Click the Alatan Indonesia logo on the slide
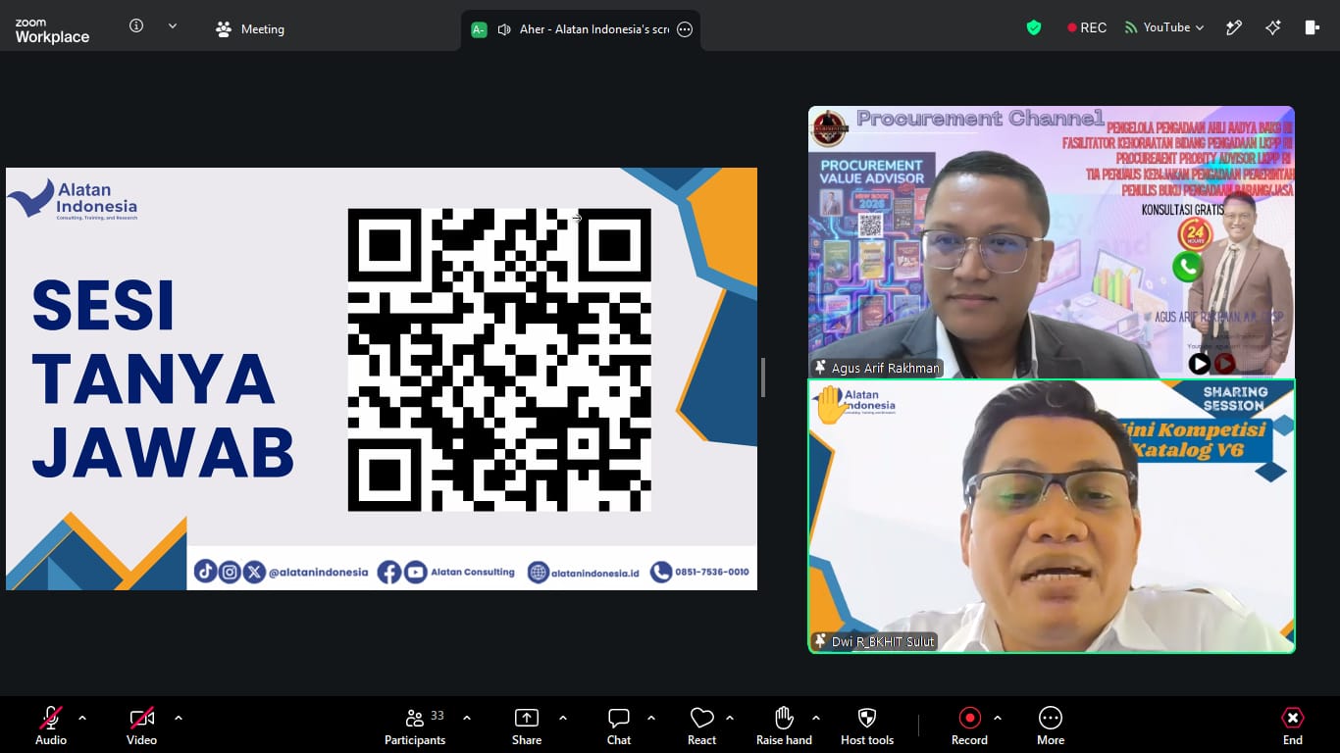The height and width of the screenshot is (753, 1340). pyautogui.click(x=73, y=199)
